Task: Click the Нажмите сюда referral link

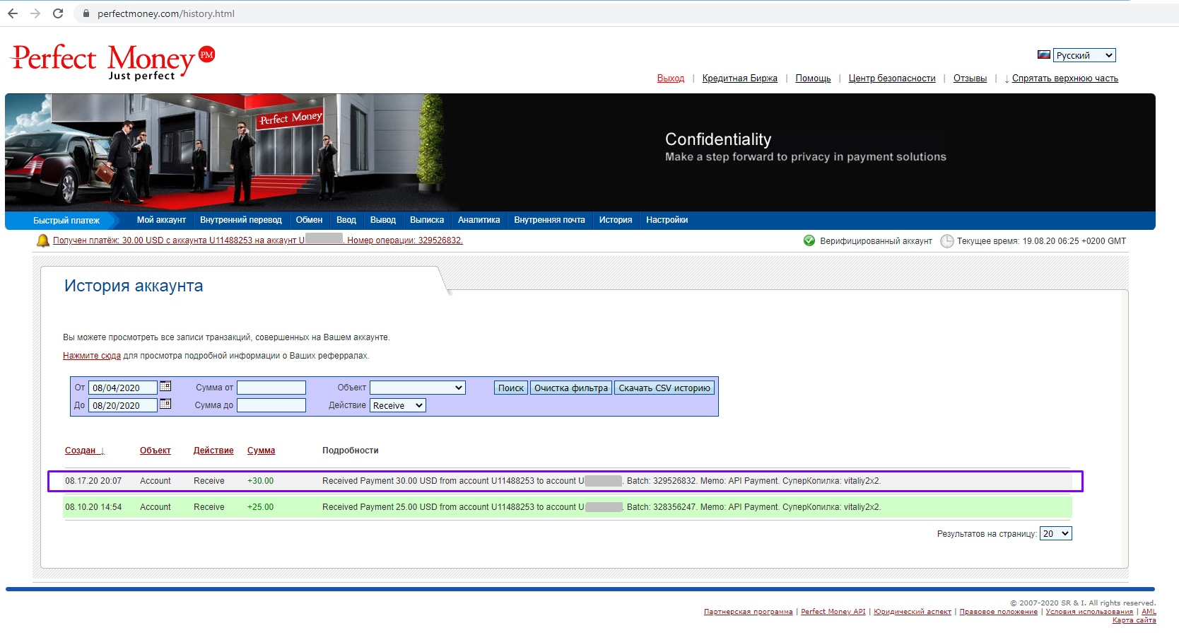Action: 92,356
